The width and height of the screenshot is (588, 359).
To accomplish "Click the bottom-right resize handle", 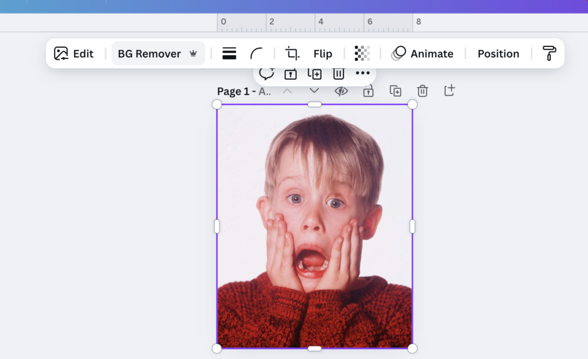I will (412, 349).
